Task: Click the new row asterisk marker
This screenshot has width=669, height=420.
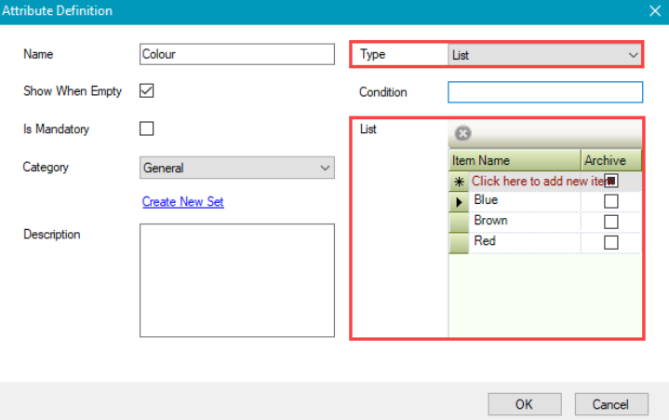Action: (x=459, y=182)
